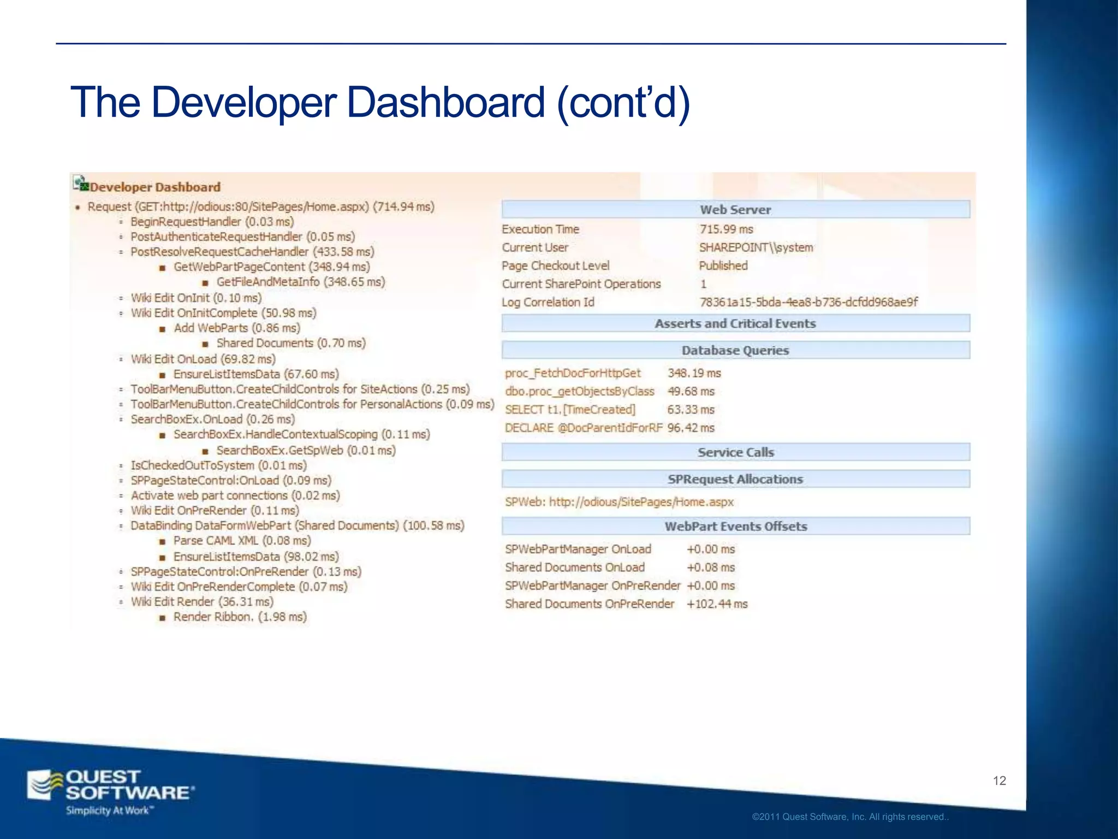Viewport: 1118px width, 839px height.
Task: Click the Database Queries section header
Action: 735,350
